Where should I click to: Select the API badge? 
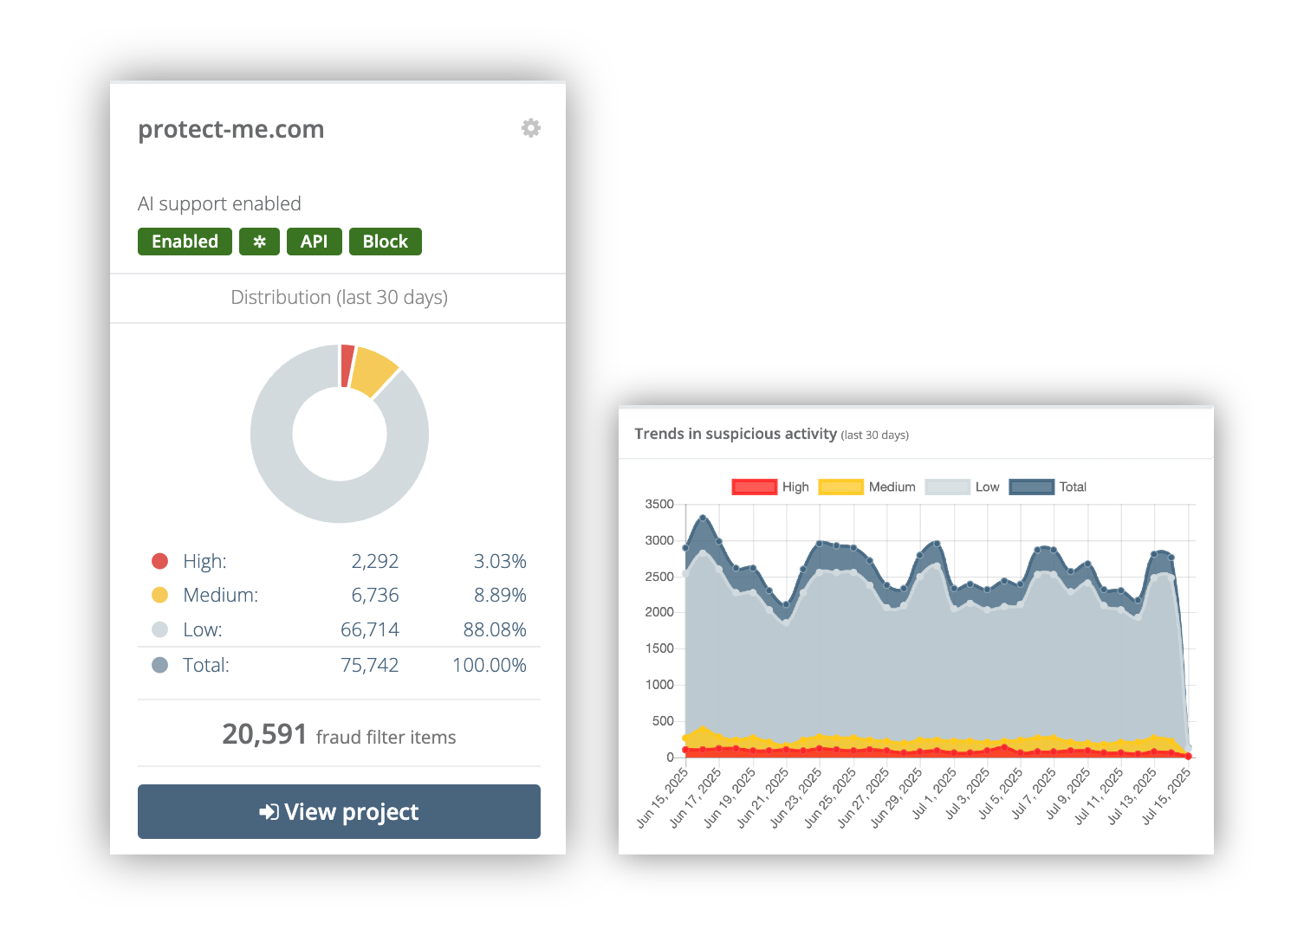(x=314, y=242)
